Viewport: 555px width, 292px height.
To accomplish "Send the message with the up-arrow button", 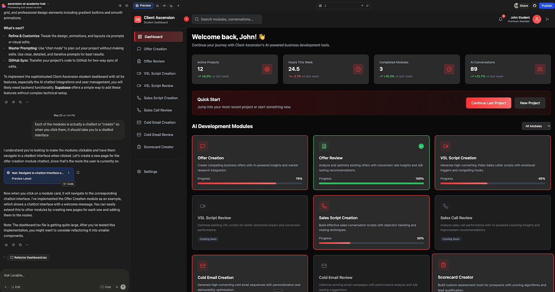I will coord(123,287).
